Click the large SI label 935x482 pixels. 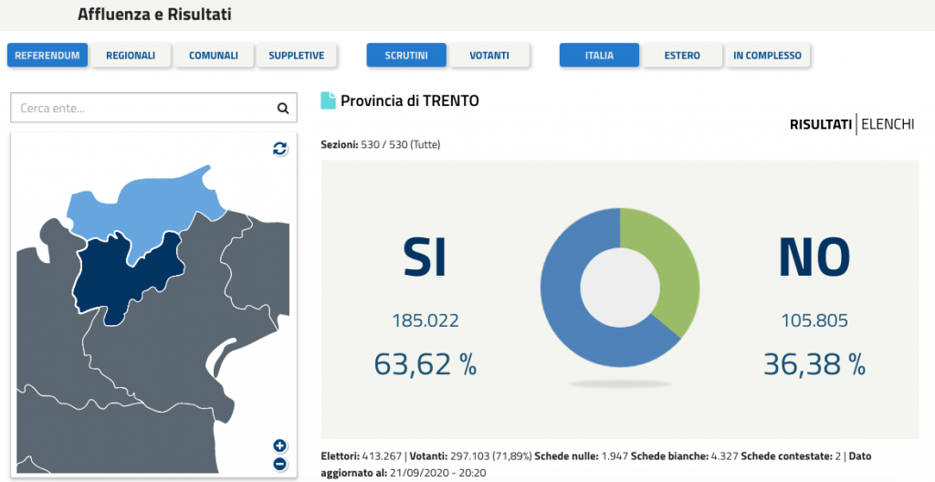(425, 257)
